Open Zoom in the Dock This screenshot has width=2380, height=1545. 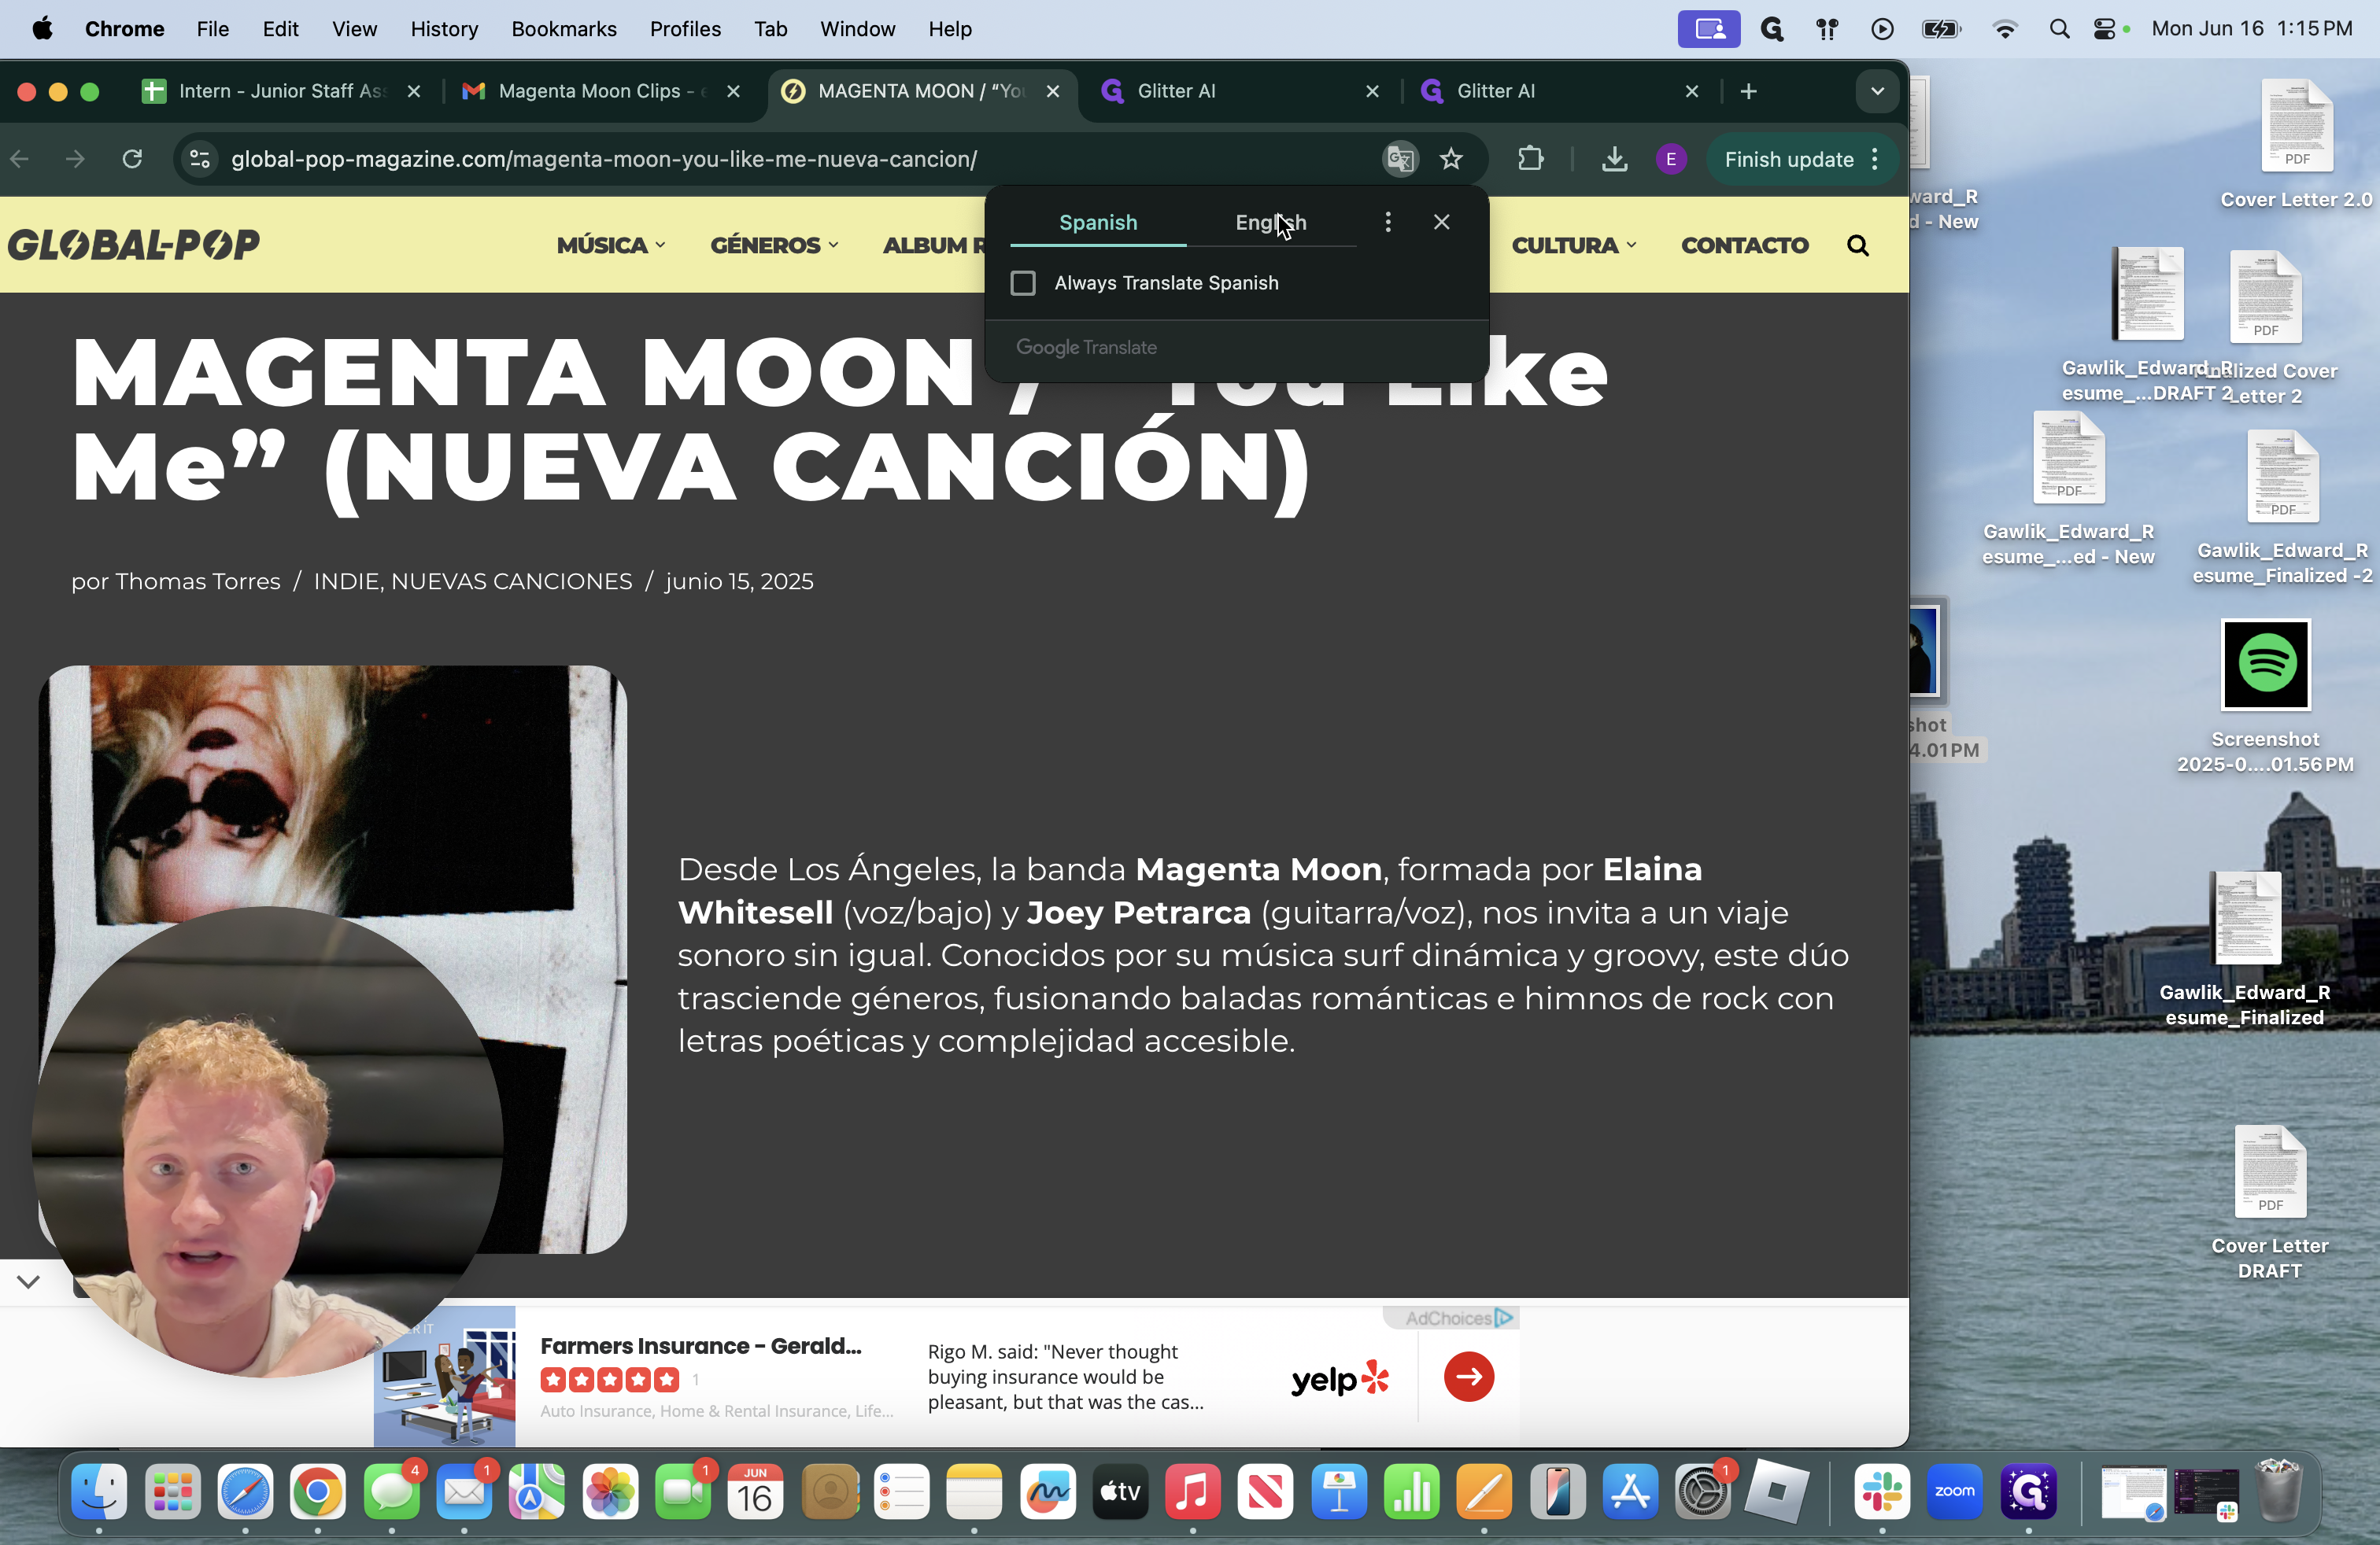[1955, 1492]
